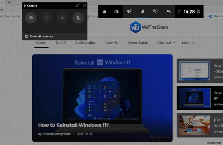Image resolution: width=223 pixels, height=145 pixels.
Task: Open the widget menu icon in Game Bar
Action: pos(116,12)
